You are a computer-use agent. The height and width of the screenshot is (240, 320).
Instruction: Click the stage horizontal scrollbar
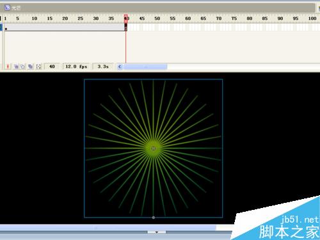(108, 228)
